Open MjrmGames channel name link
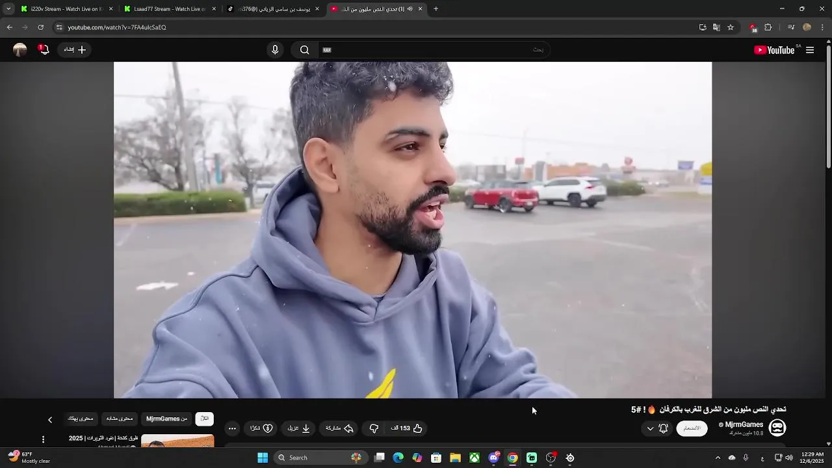 coord(744,424)
